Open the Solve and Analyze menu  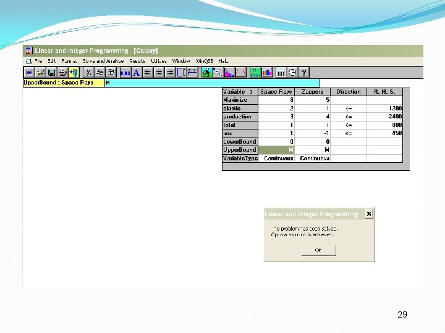(103, 61)
